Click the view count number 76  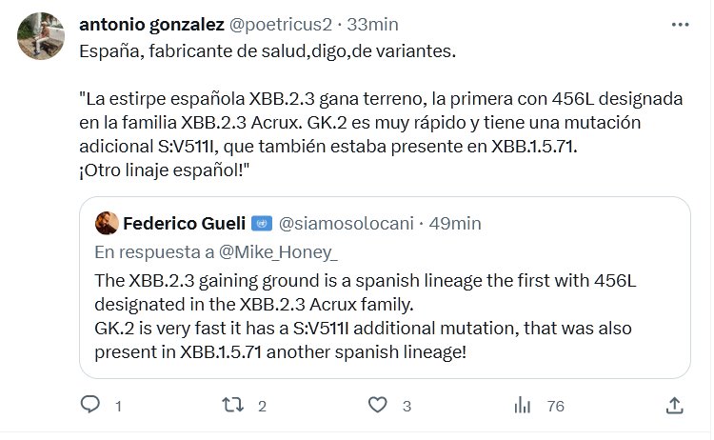(556, 406)
